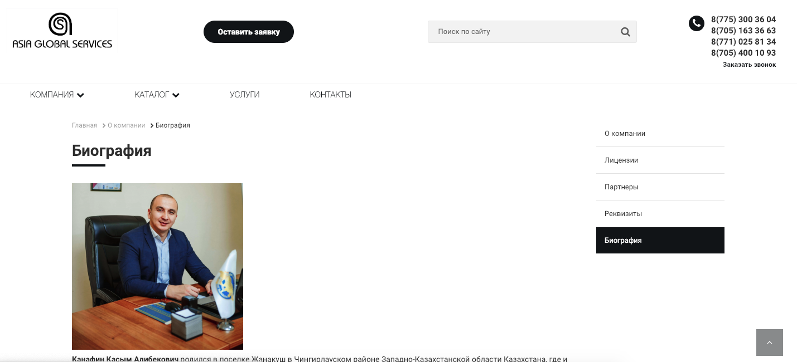Select the active Биография sidebar item
Screen dimensions: 797x362
[x=660, y=241]
